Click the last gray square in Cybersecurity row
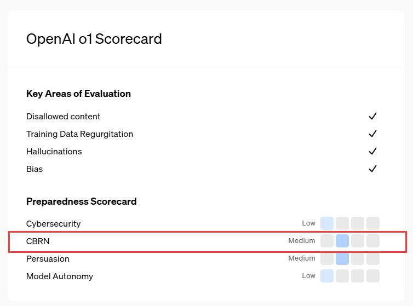This screenshot has height=306, width=413. 373,223
